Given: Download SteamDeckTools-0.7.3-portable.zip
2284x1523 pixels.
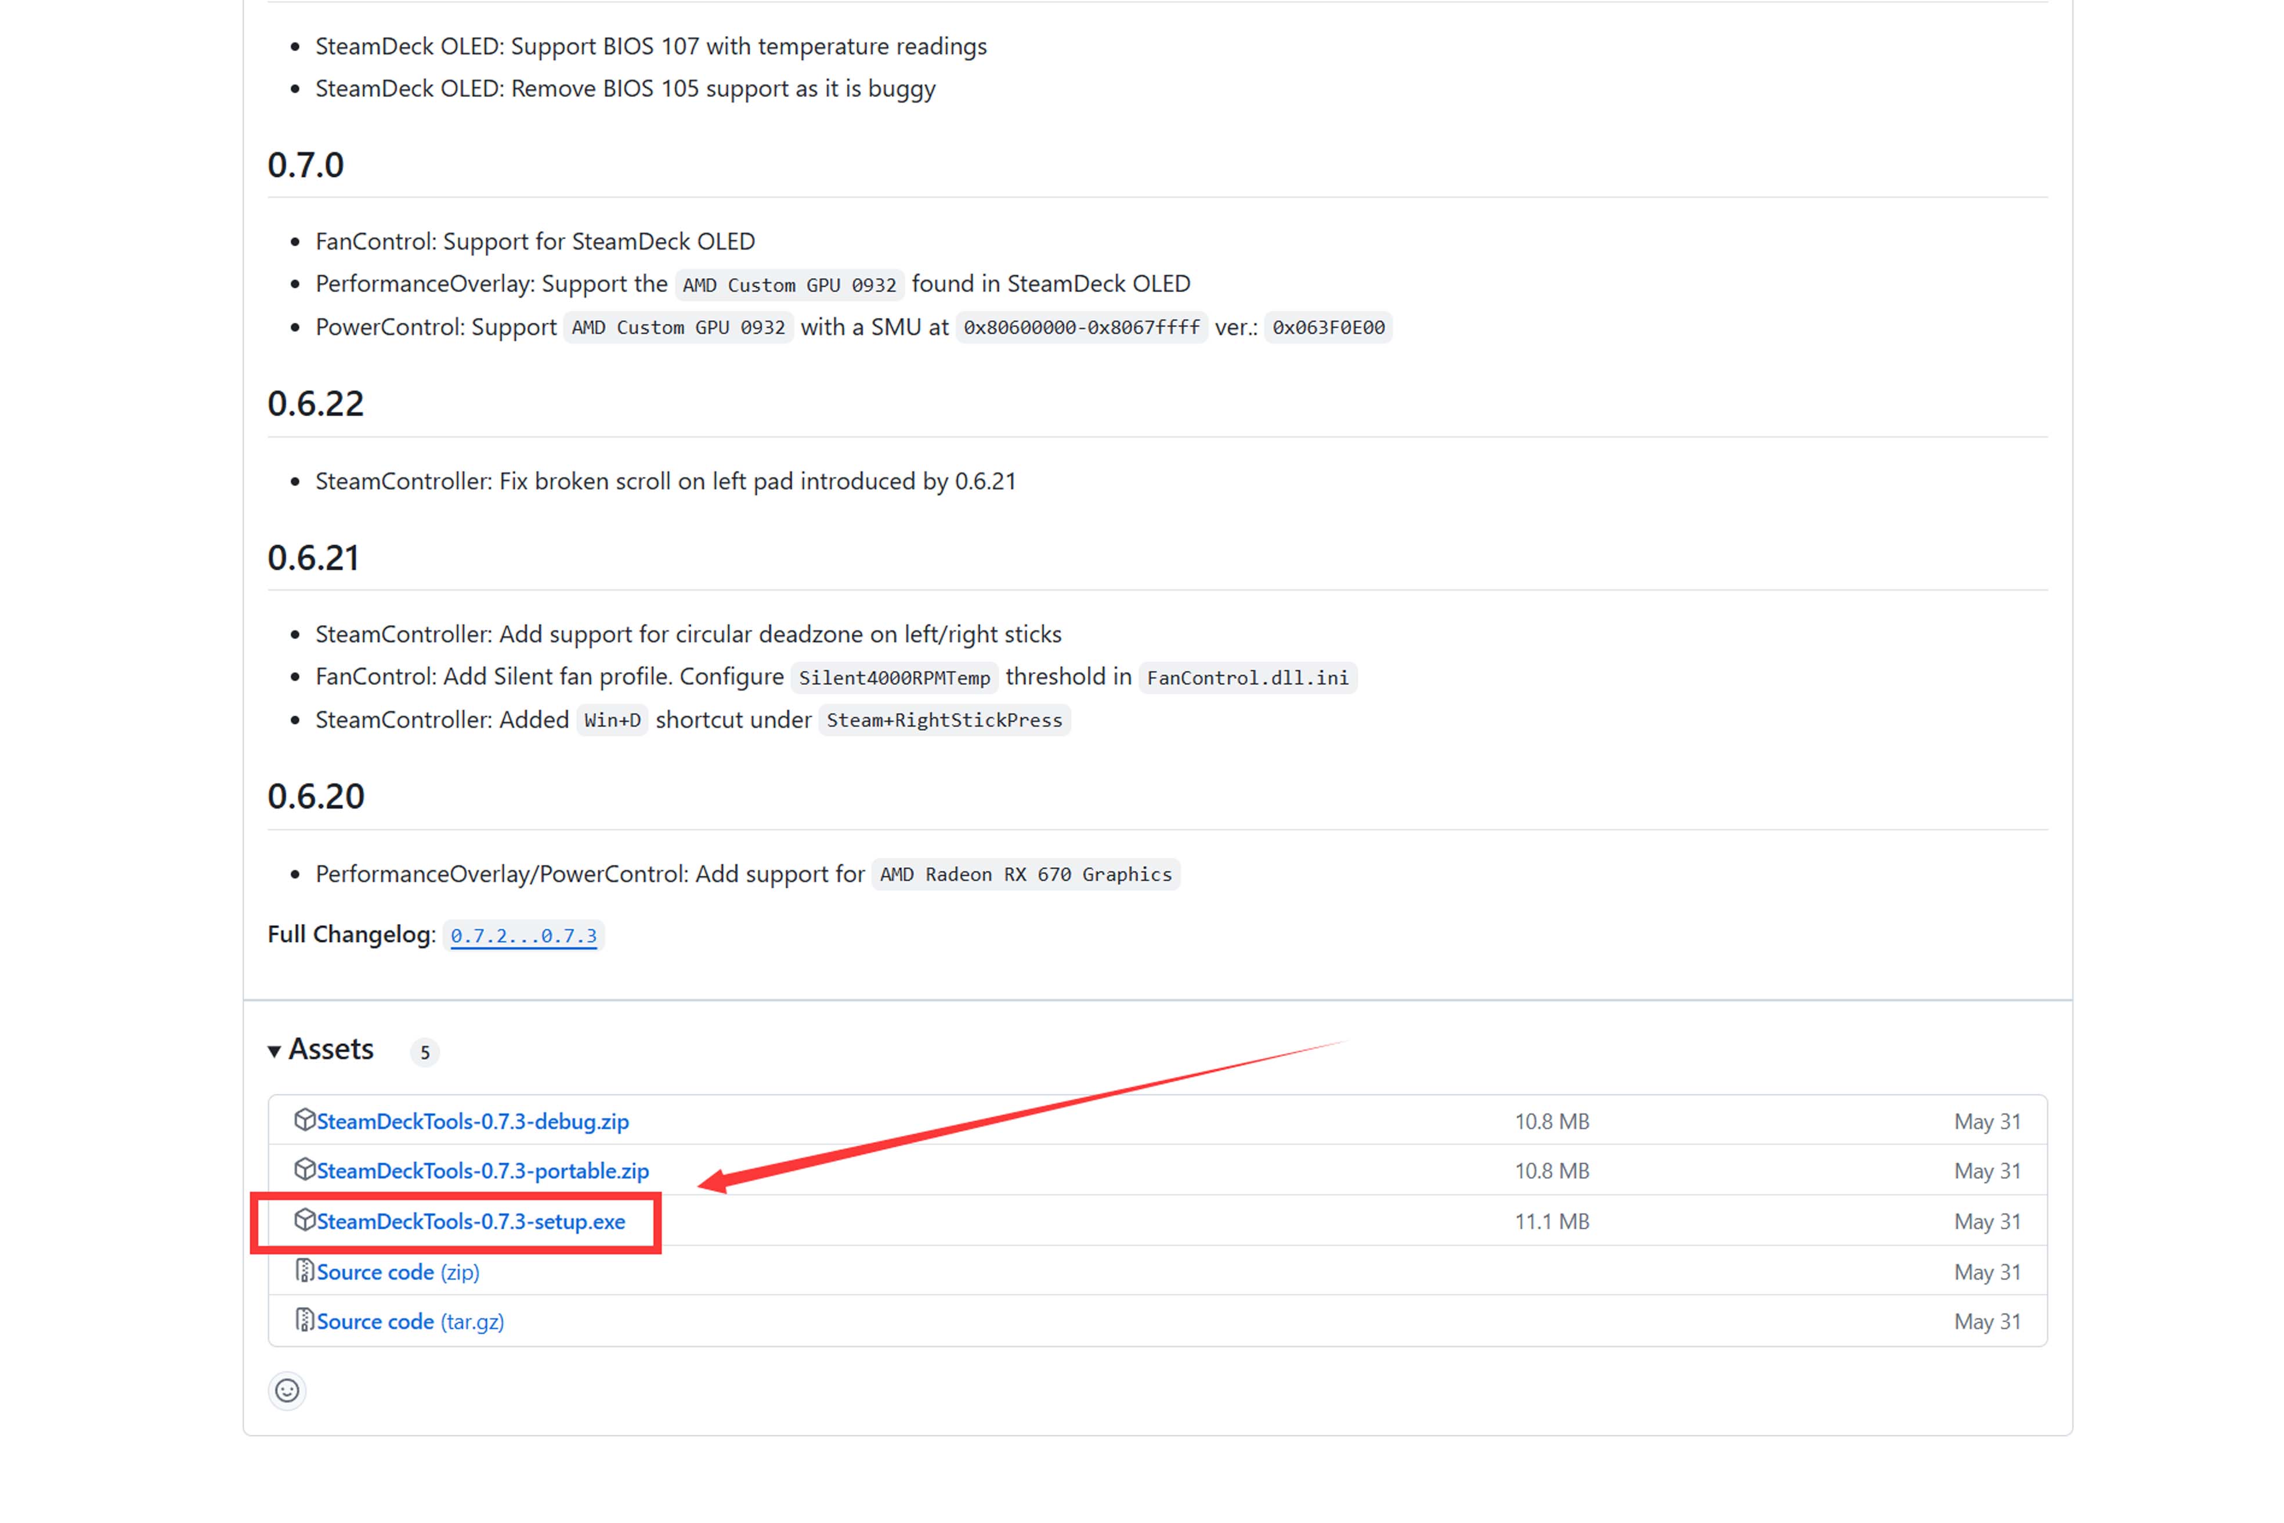Looking at the screenshot, I should [x=483, y=1171].
